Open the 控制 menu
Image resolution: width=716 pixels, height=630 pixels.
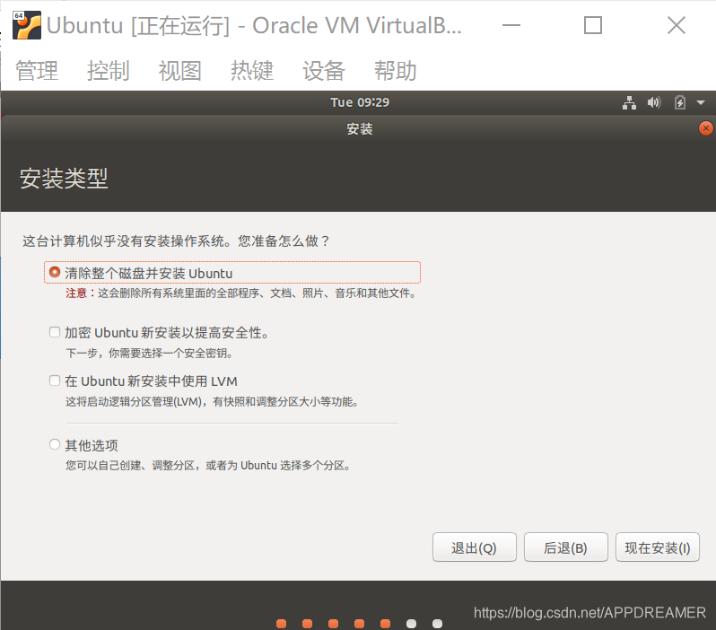[109, 71]
